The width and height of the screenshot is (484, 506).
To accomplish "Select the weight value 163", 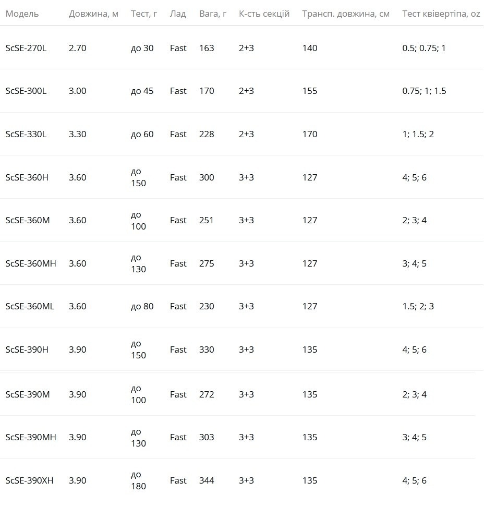I will click(x=207, y=48).
